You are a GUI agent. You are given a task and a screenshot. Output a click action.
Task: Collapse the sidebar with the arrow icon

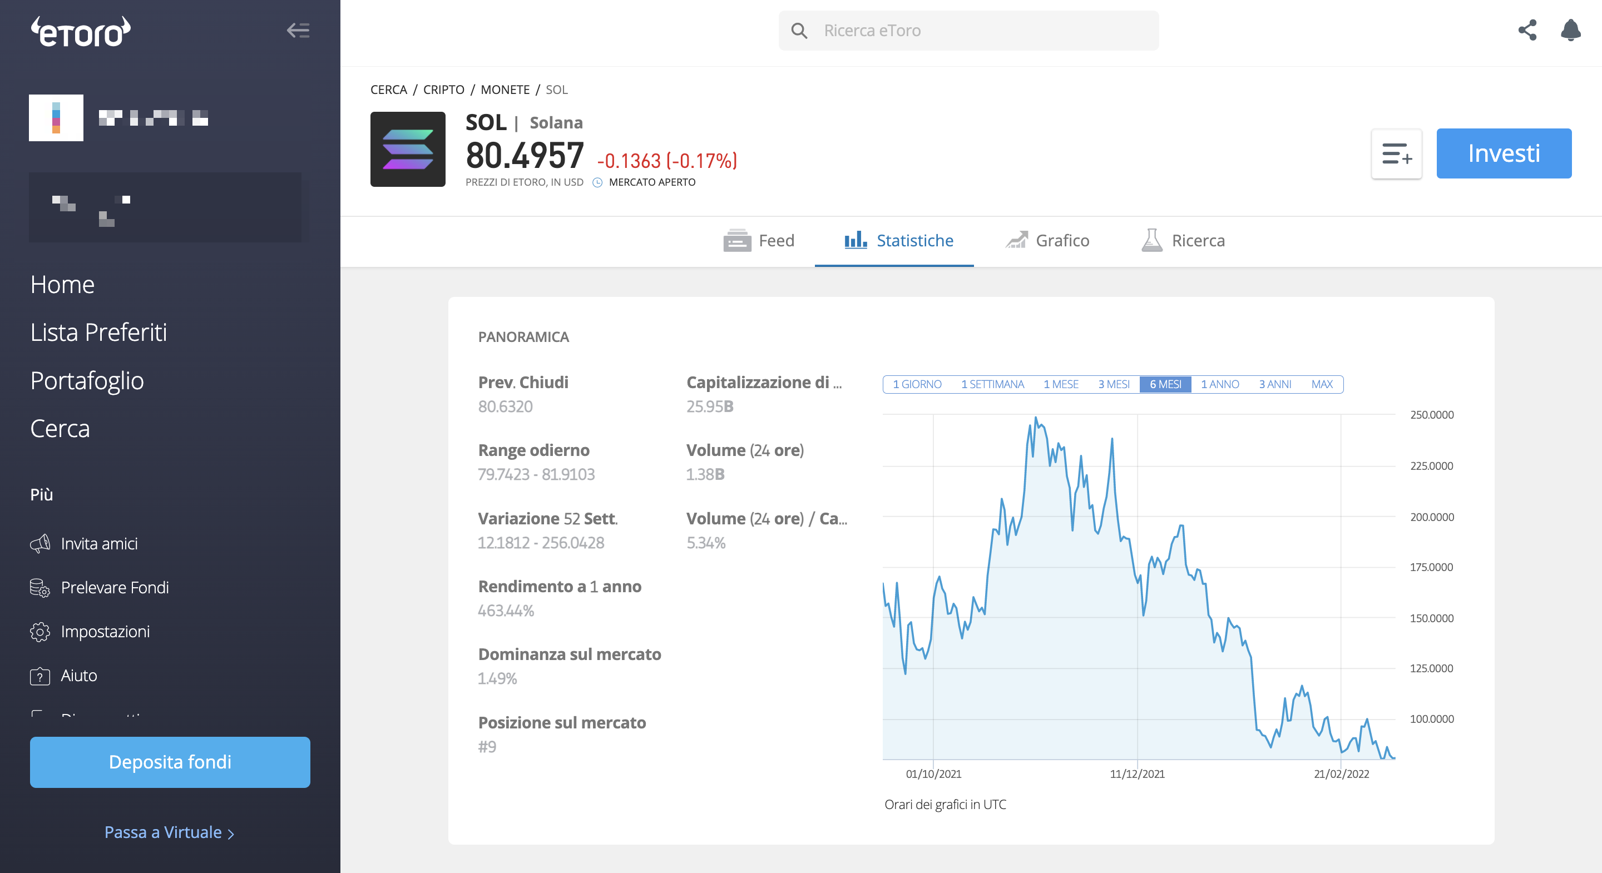[x=298, y=30]
